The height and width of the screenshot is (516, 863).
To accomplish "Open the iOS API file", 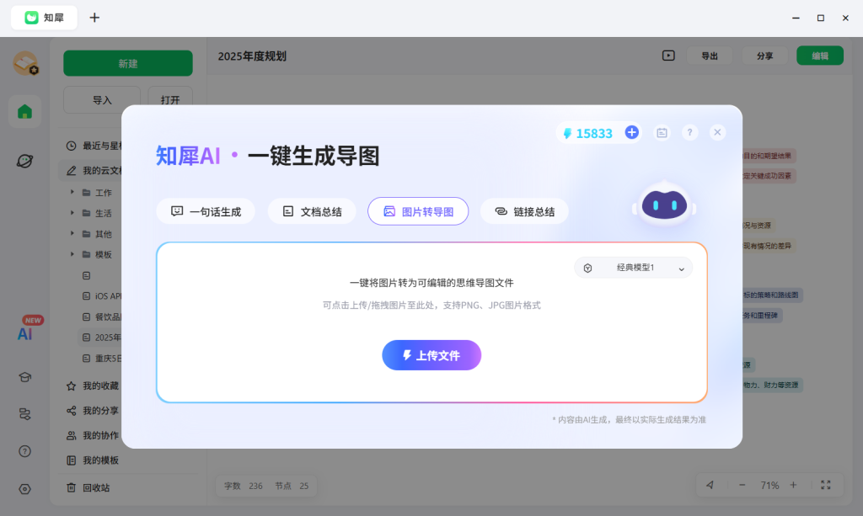I will 102,296.
